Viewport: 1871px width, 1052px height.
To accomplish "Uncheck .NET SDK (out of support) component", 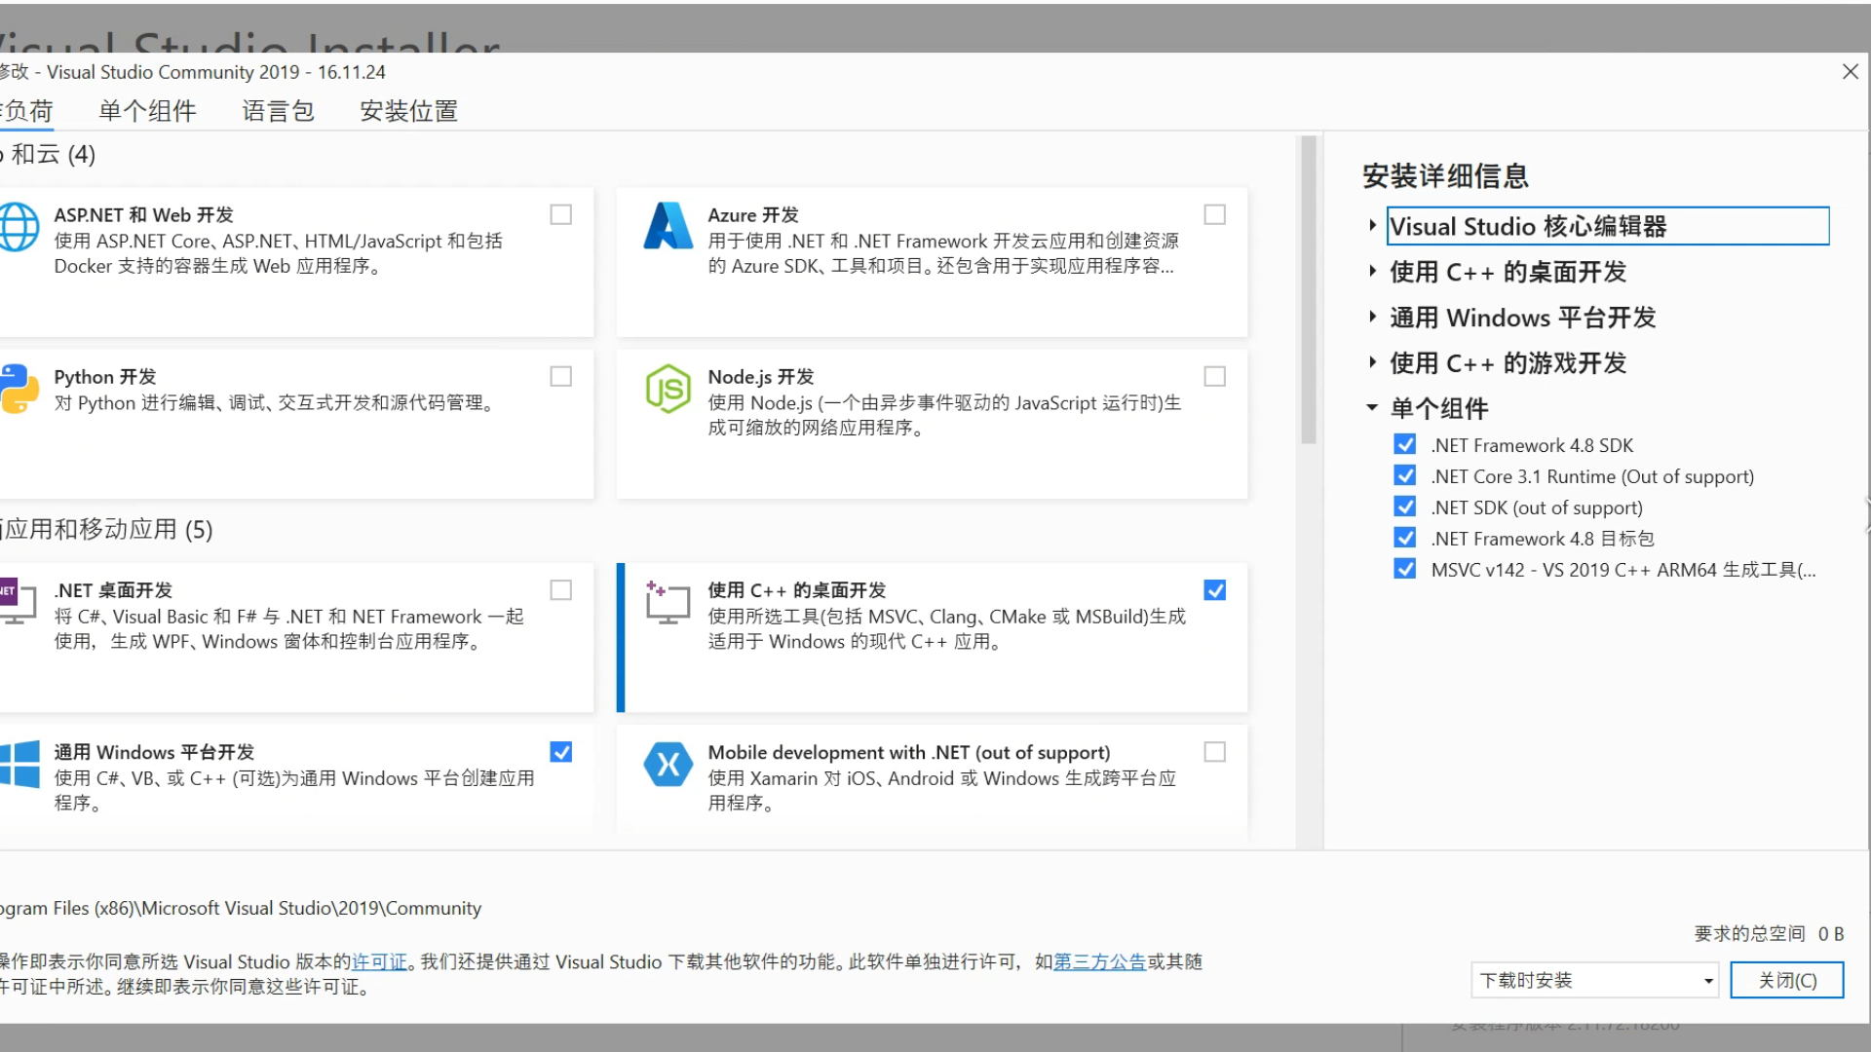I will click(1405, 507).
